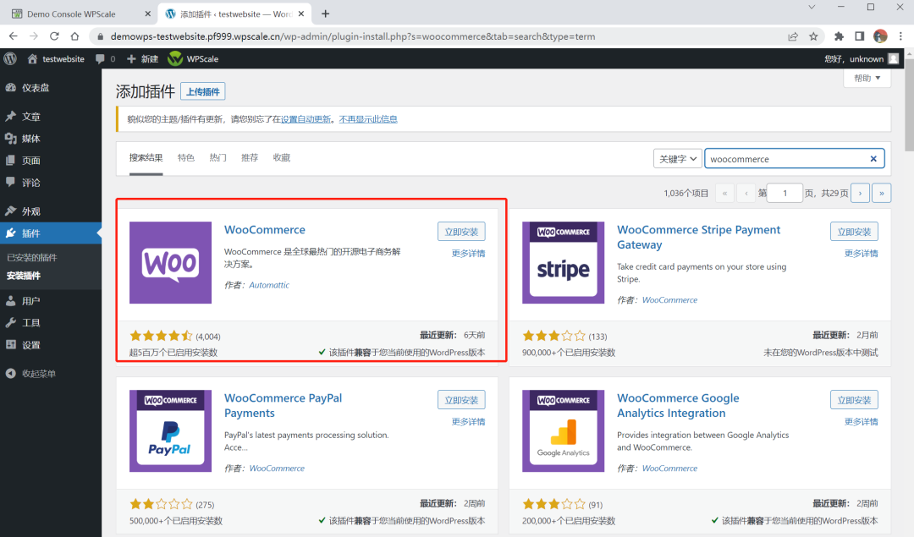Screen dimensions: 914x537
Task: Go to next page with the pagination arrow
Action: pos(860,193)
